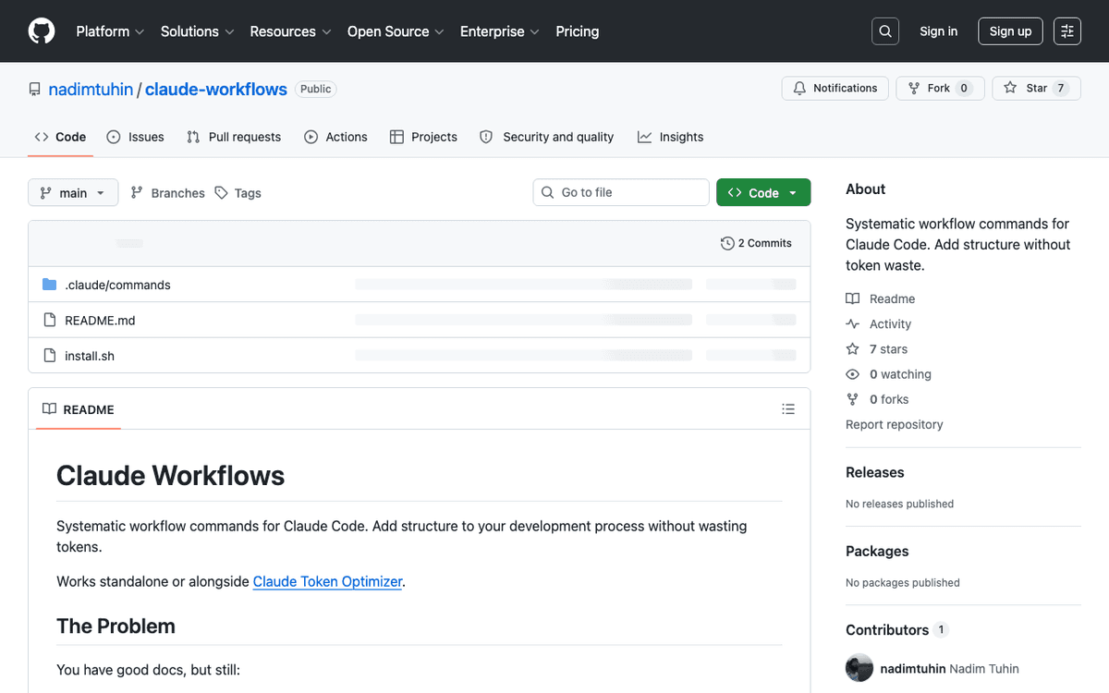The width and height of the screenshot is (1109, 693).
Task: Open the Releases heading link
Action: coord(875,472)
